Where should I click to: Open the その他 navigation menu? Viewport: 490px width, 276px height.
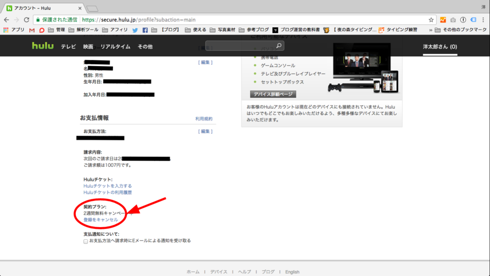click(145, 46)
